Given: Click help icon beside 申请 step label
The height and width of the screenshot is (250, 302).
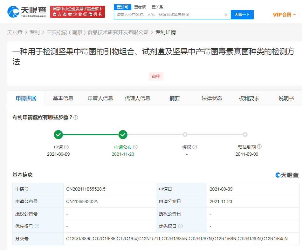Looking at the screenshot, I should (x=66, y=147).
